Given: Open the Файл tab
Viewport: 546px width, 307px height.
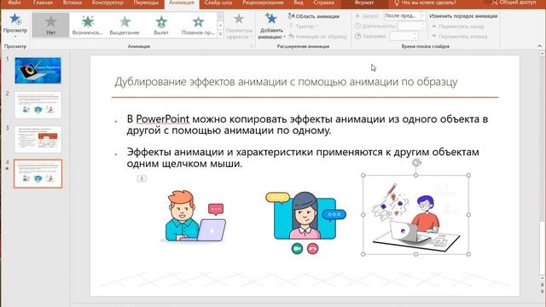Looking at the screenshot, I should click(15, 3).
